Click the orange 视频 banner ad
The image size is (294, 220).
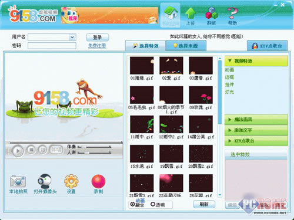(110, 15)
